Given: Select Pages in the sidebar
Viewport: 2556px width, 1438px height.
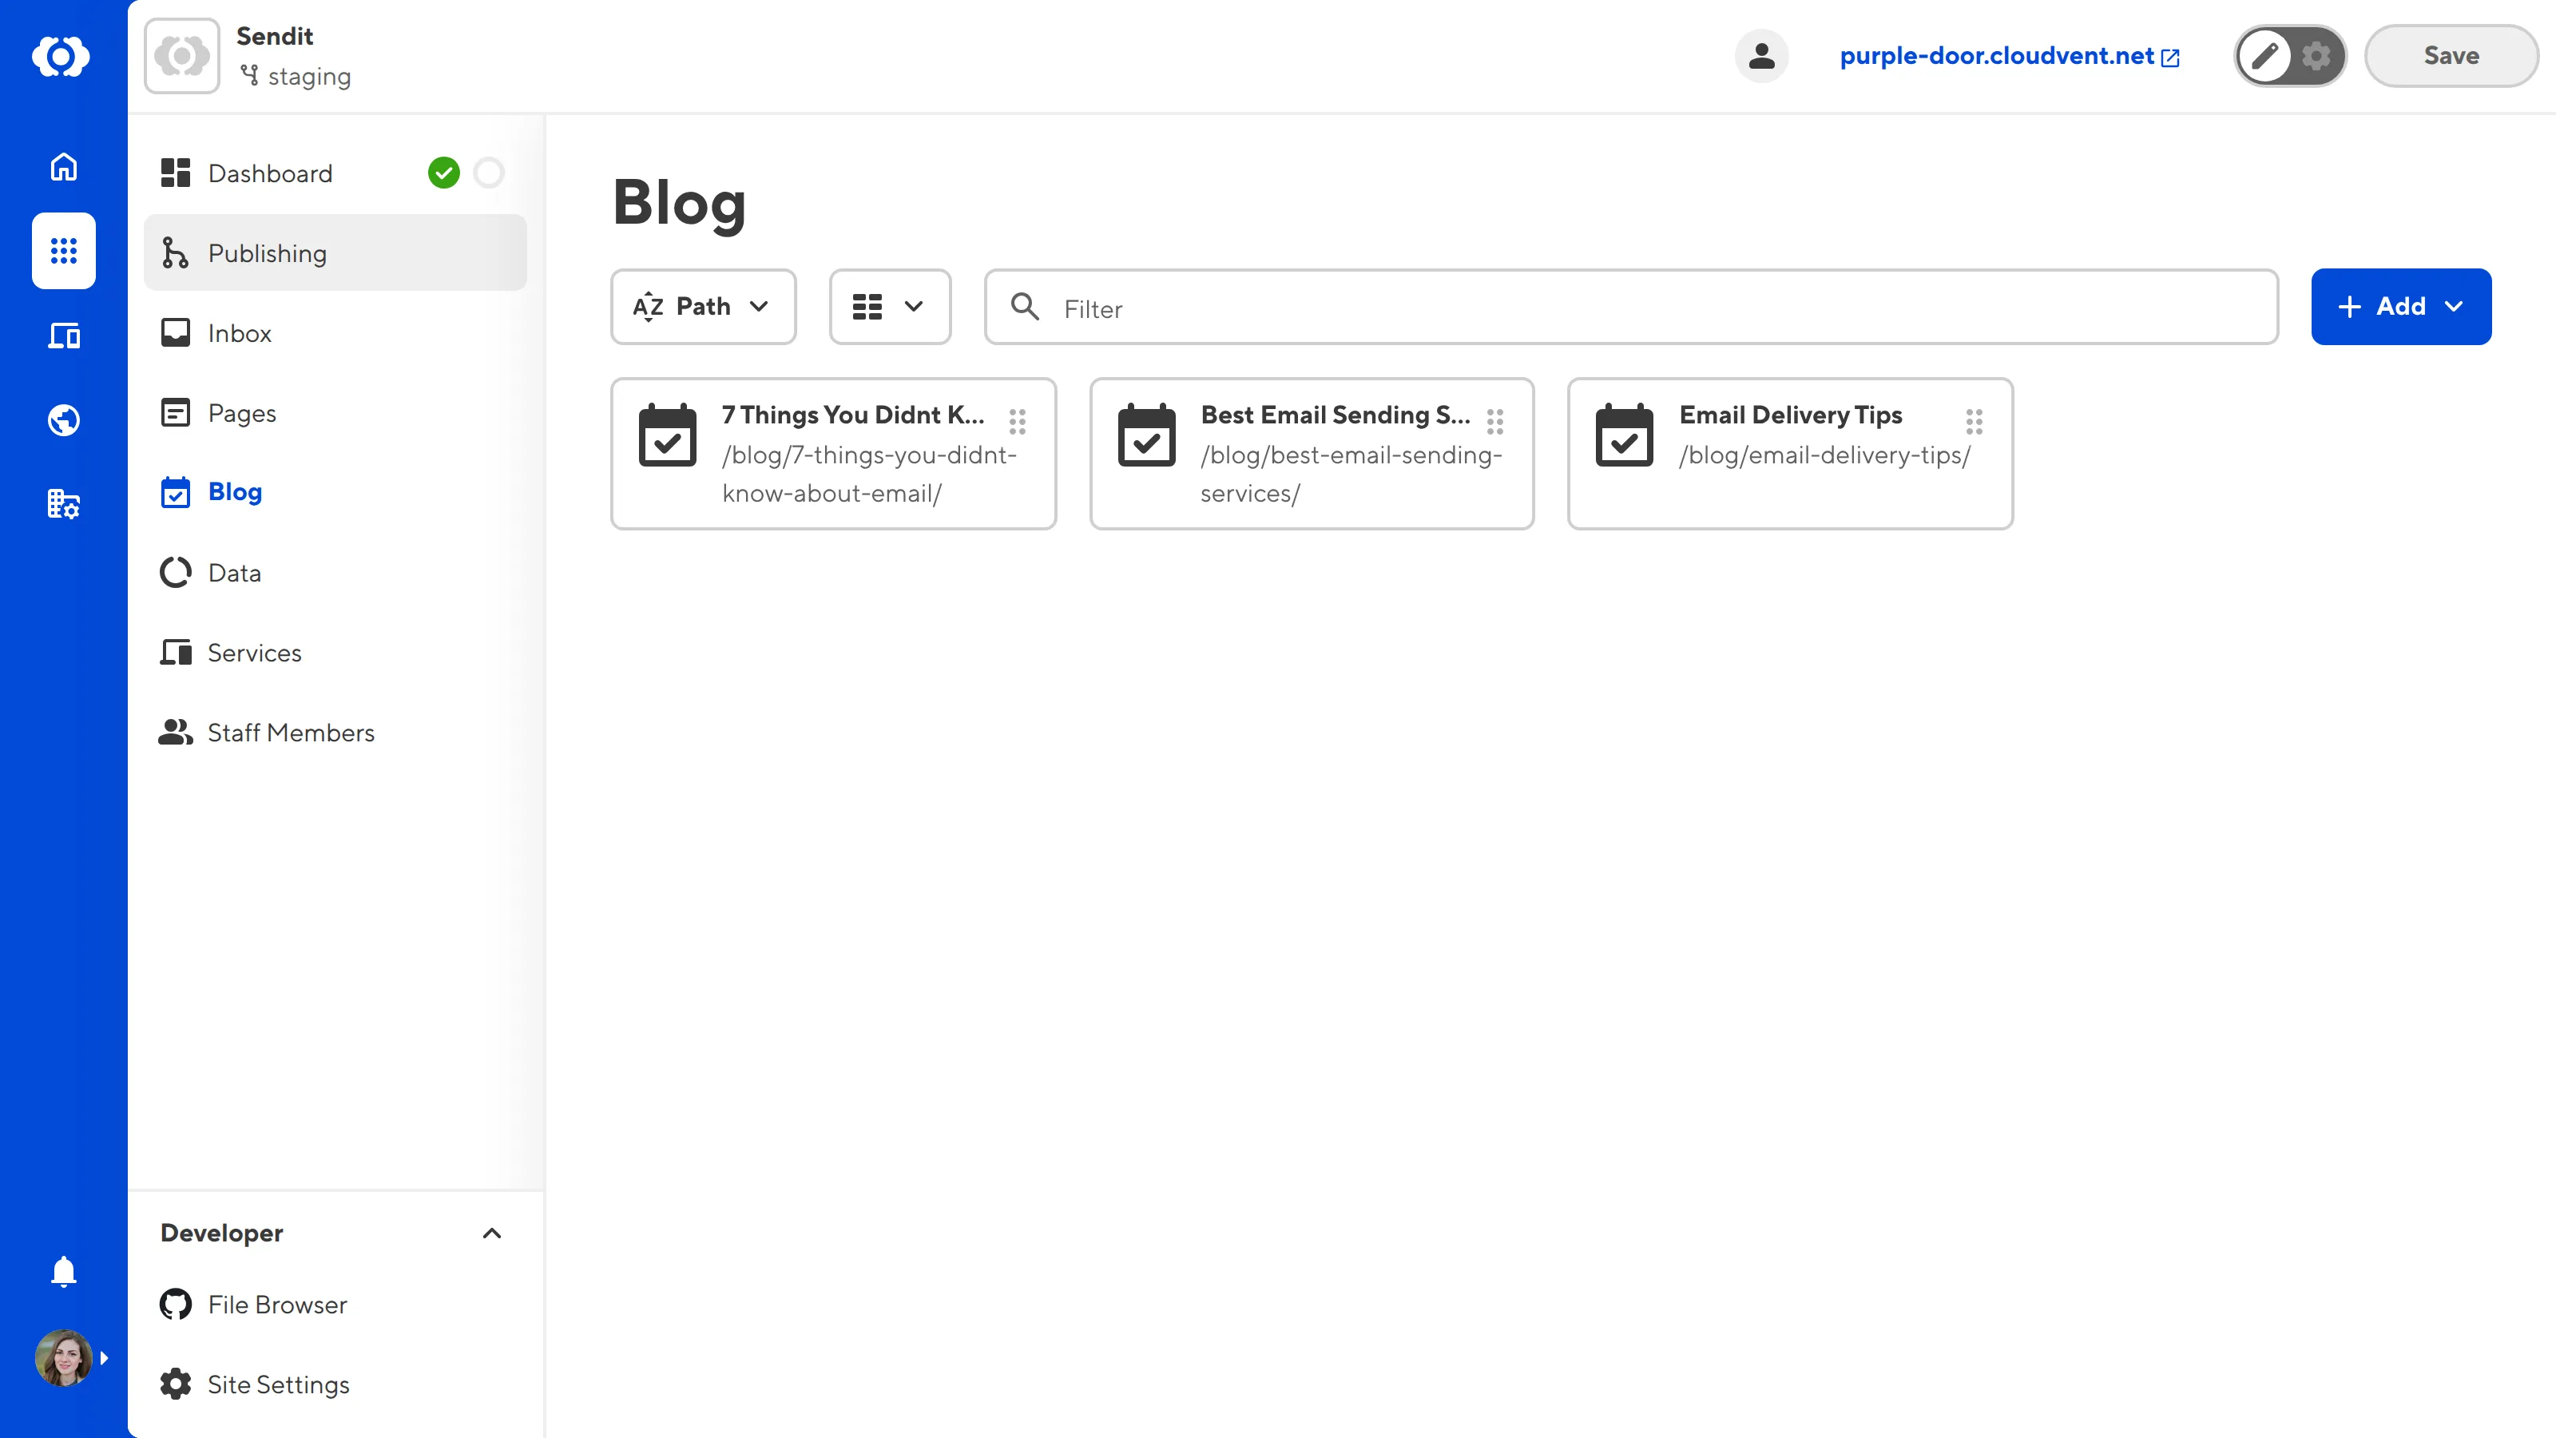Looking at the screenshot, I should 241,413.
